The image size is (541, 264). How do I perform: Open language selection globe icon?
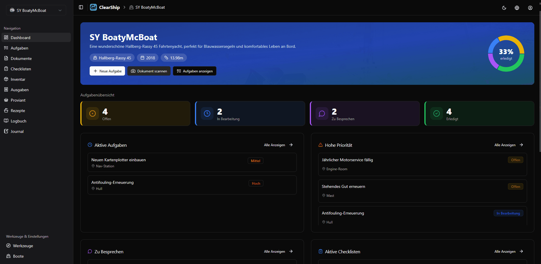point(517,8)
